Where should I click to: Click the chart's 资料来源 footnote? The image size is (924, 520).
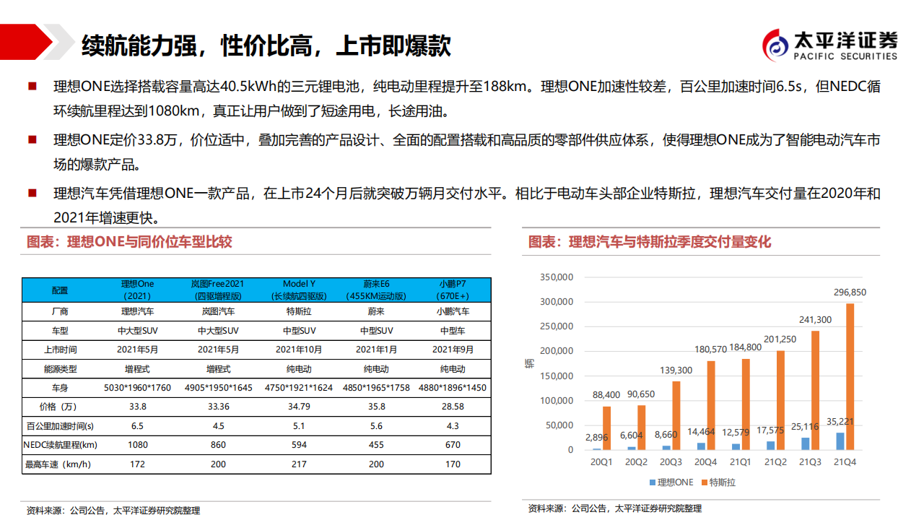(615, 508)
